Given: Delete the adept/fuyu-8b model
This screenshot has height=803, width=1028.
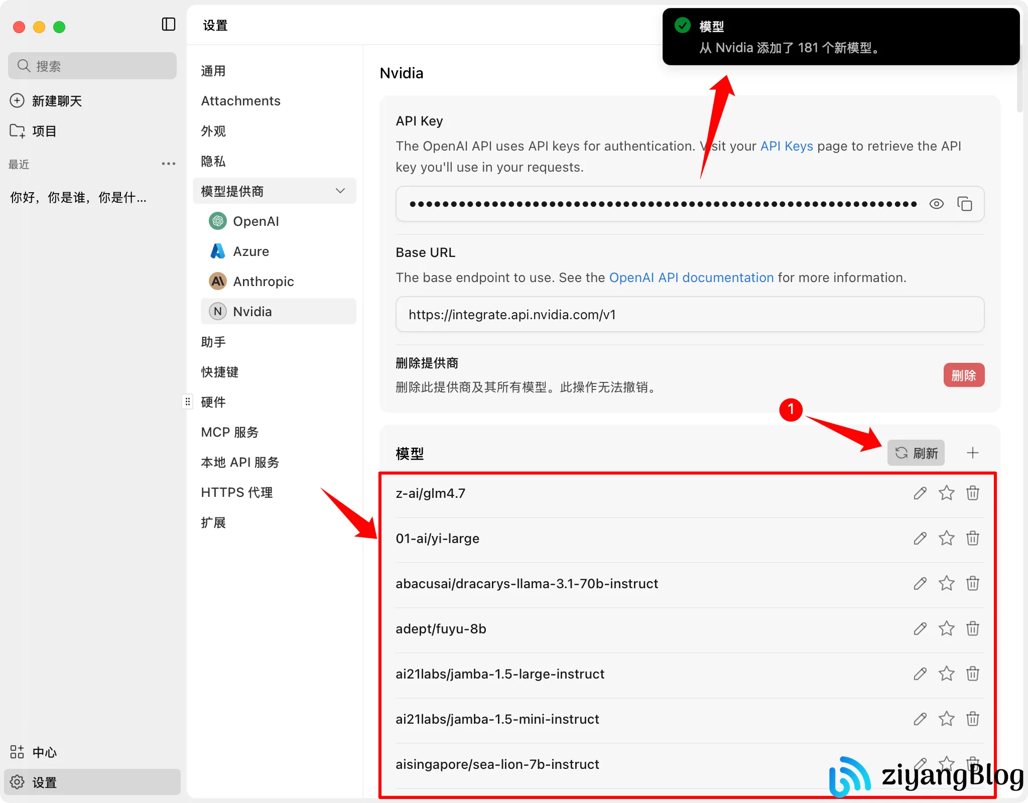Looking at the screenshot, I should pyautogui.click(x=972, y=628).
